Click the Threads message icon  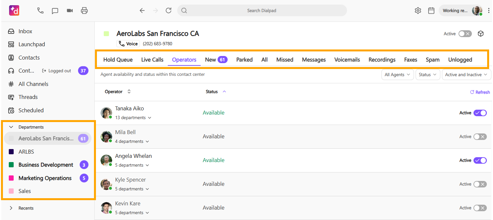(11, 97)
